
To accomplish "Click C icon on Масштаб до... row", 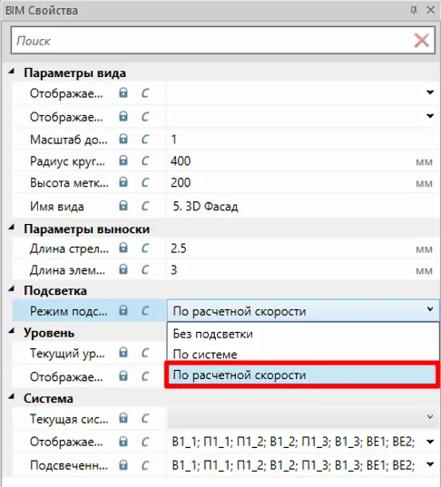I will 145,140.
